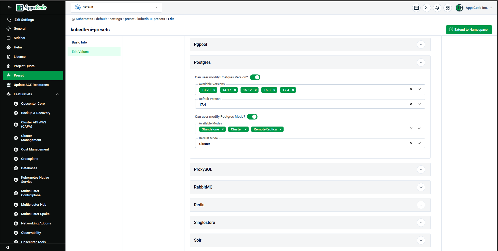Open the apps grid icon
The width and height of the screenshot is (498, 251).
(x=448, y=8)
